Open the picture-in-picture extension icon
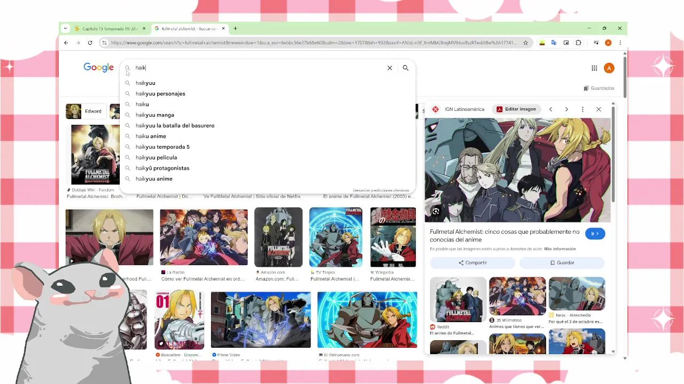Screen dimensions: 684x384 point(566,43)
